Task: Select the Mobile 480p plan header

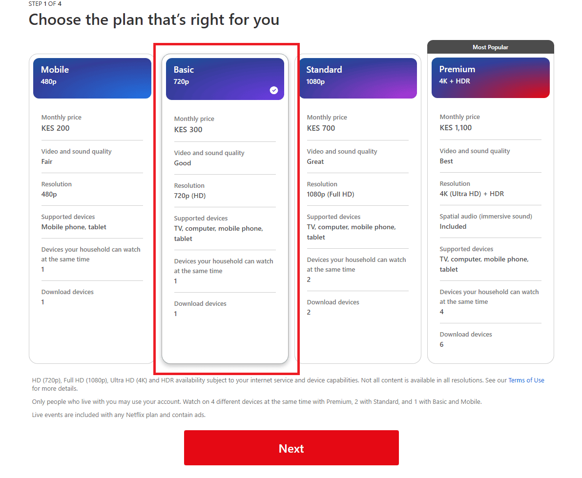Action: tap(92, 78)
